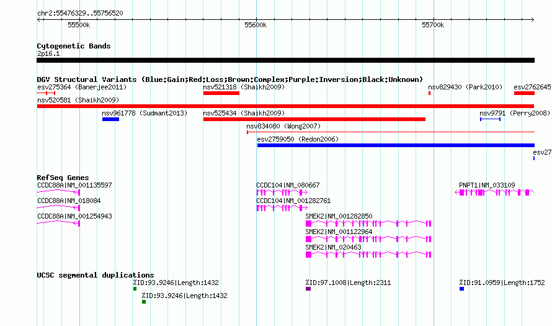Select the PNPT1|NM_033109 gene label
This screenshot has width=552, height=326.
pos(487,185)
